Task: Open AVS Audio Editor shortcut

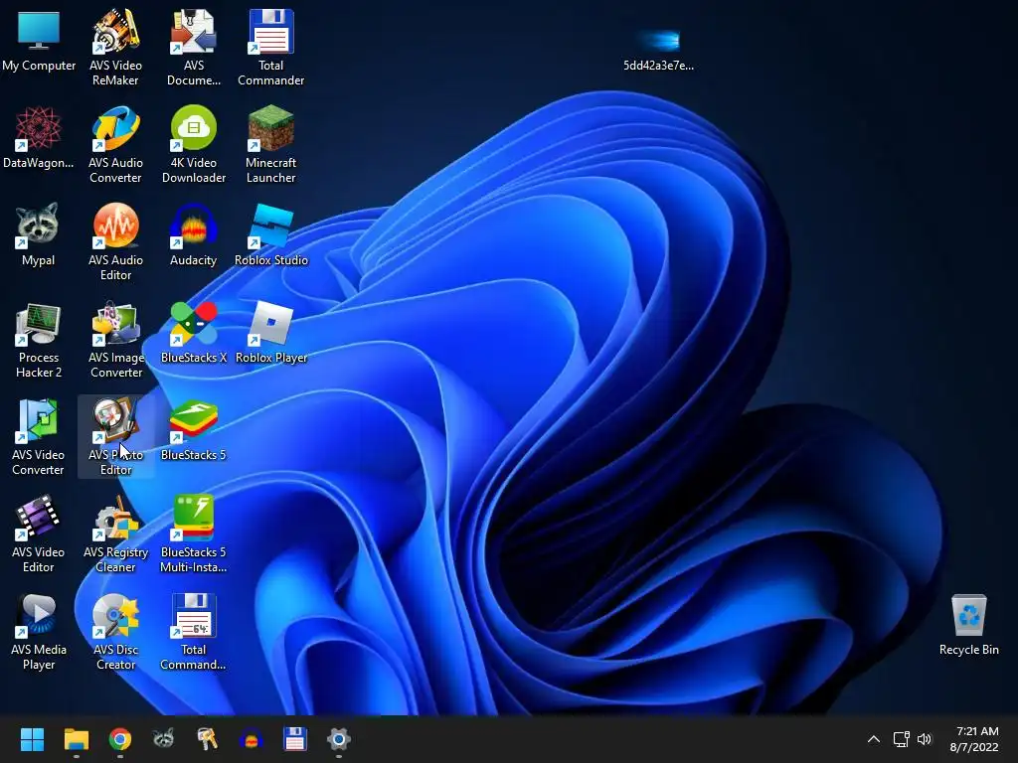Action: pos(115,242)
